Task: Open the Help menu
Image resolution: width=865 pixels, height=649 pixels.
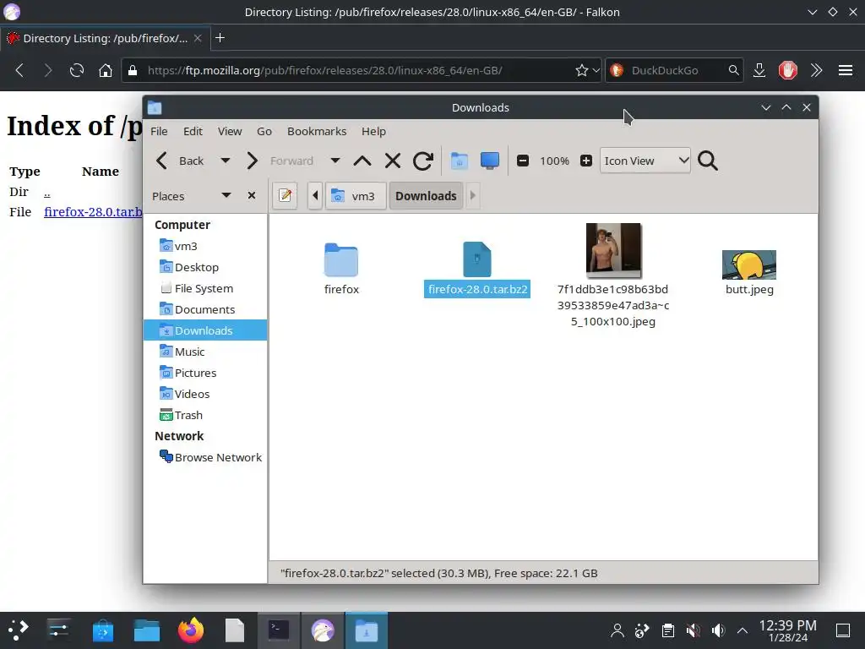Action: pos(373,131)
